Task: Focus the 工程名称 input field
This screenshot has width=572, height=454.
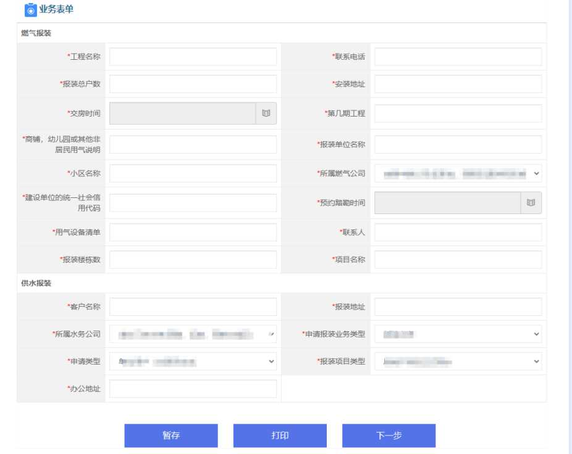Action: (193, 57)
